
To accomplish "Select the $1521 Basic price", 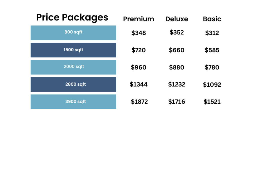I will 212,101.
